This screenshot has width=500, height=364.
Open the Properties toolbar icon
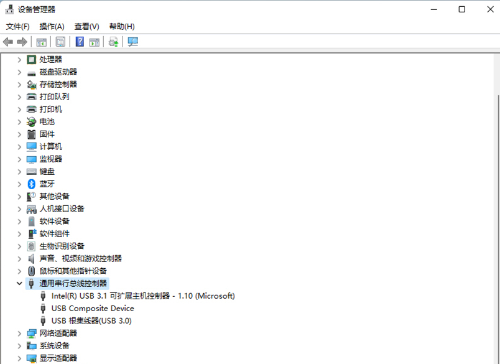tap(60, 42)
